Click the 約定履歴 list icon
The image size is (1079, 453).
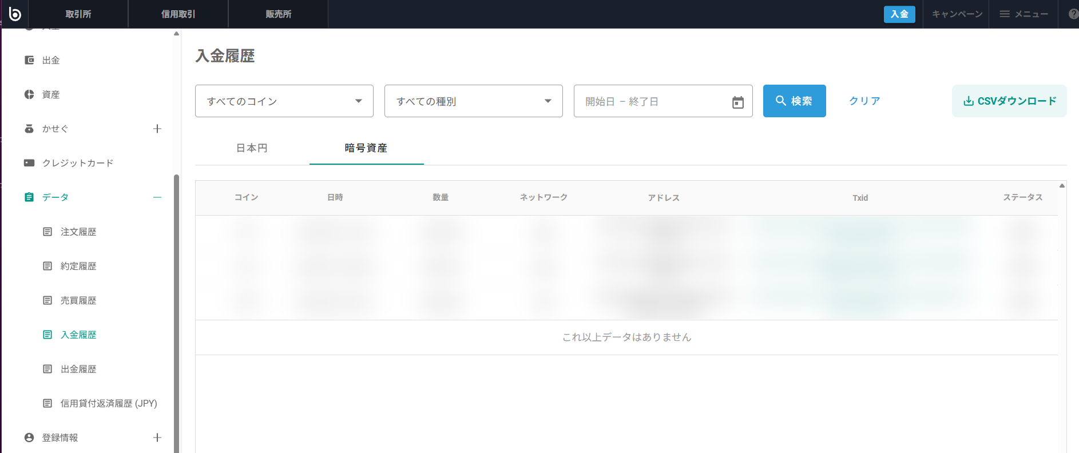(47, 266)
